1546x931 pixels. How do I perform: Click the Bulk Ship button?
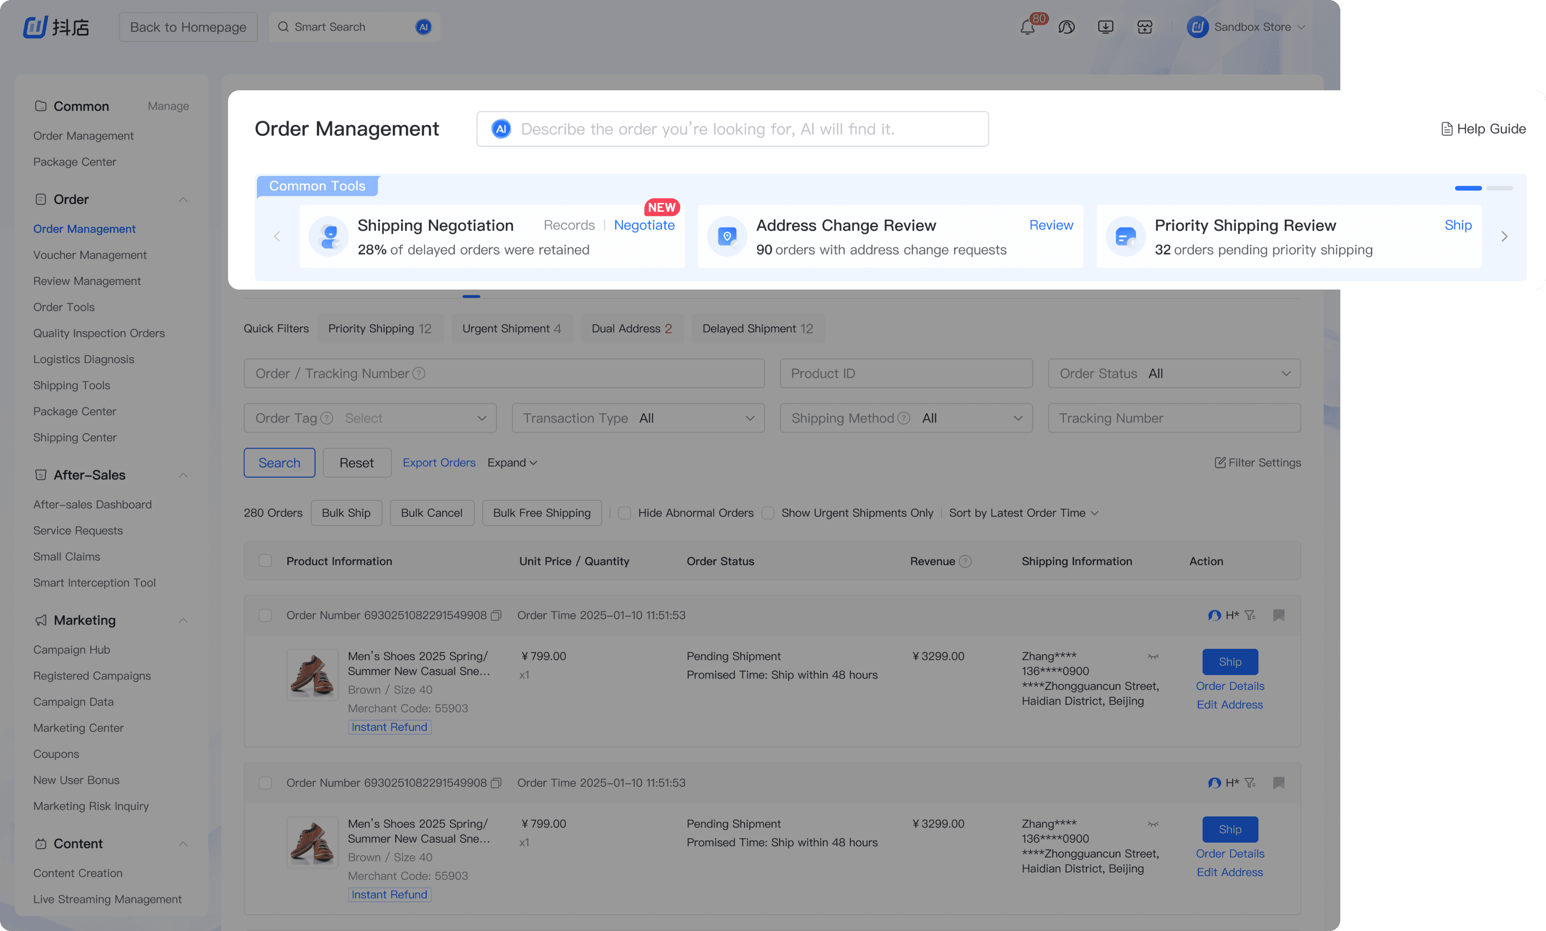coord(346,513)
